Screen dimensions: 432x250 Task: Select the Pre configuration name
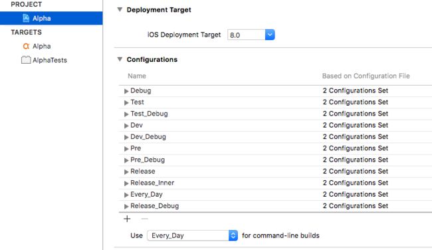point(136,148)
